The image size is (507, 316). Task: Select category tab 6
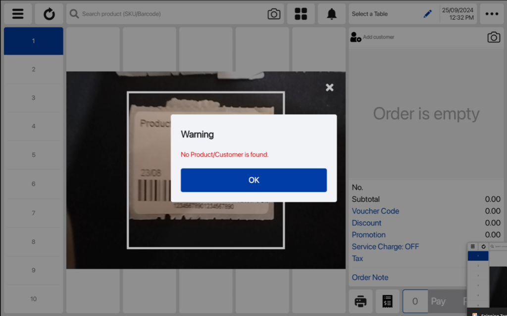click(x=34, y=184)
